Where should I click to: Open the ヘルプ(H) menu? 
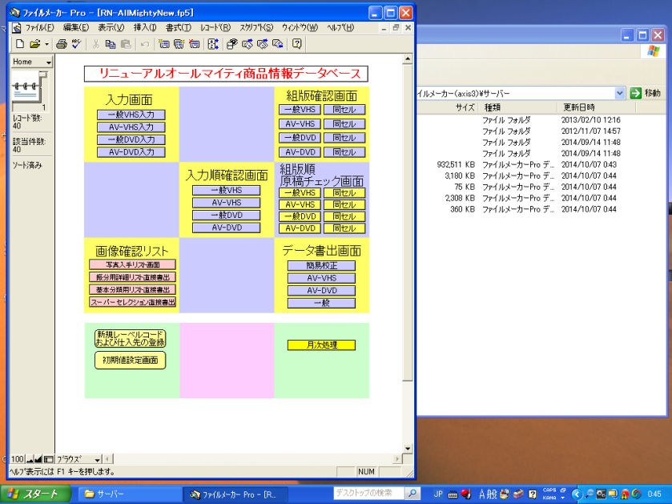pyautogui.click(x=340, y=28)
